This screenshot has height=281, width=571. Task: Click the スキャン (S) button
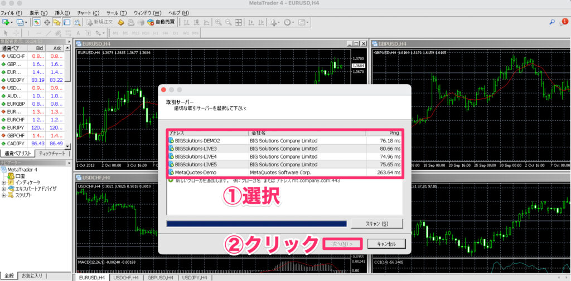pyautogui.click(x=376, y=224)
